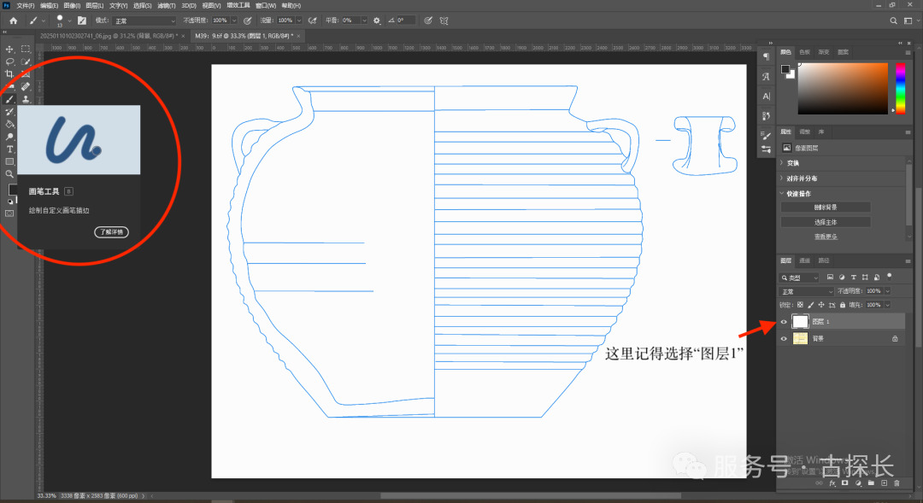Open the Character panel icon
This screenshot has height=503, width=923.
(766, 96)
